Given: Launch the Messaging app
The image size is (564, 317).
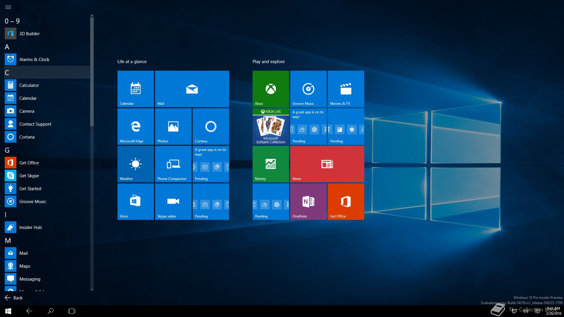Looking at the screenshot, I should [x=47, y=279].
